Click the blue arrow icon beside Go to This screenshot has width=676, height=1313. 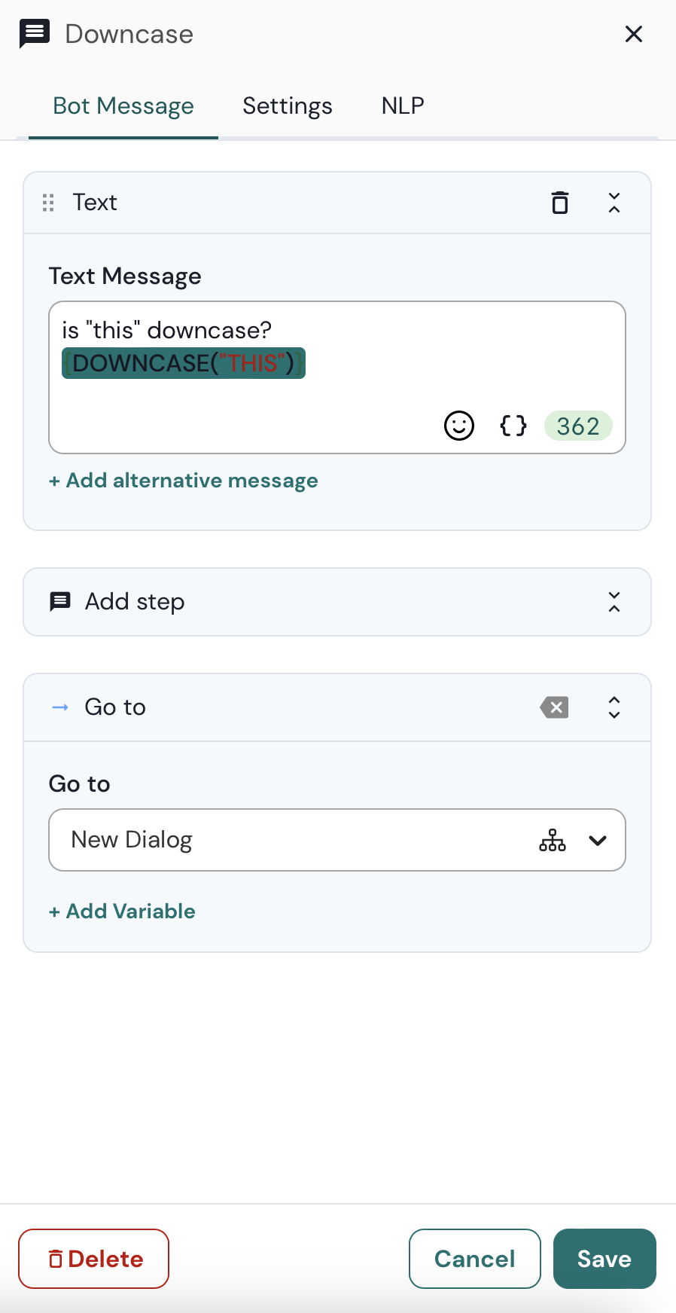point(60,707)
